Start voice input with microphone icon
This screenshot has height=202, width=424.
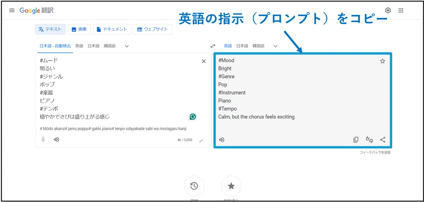point(43,140)
